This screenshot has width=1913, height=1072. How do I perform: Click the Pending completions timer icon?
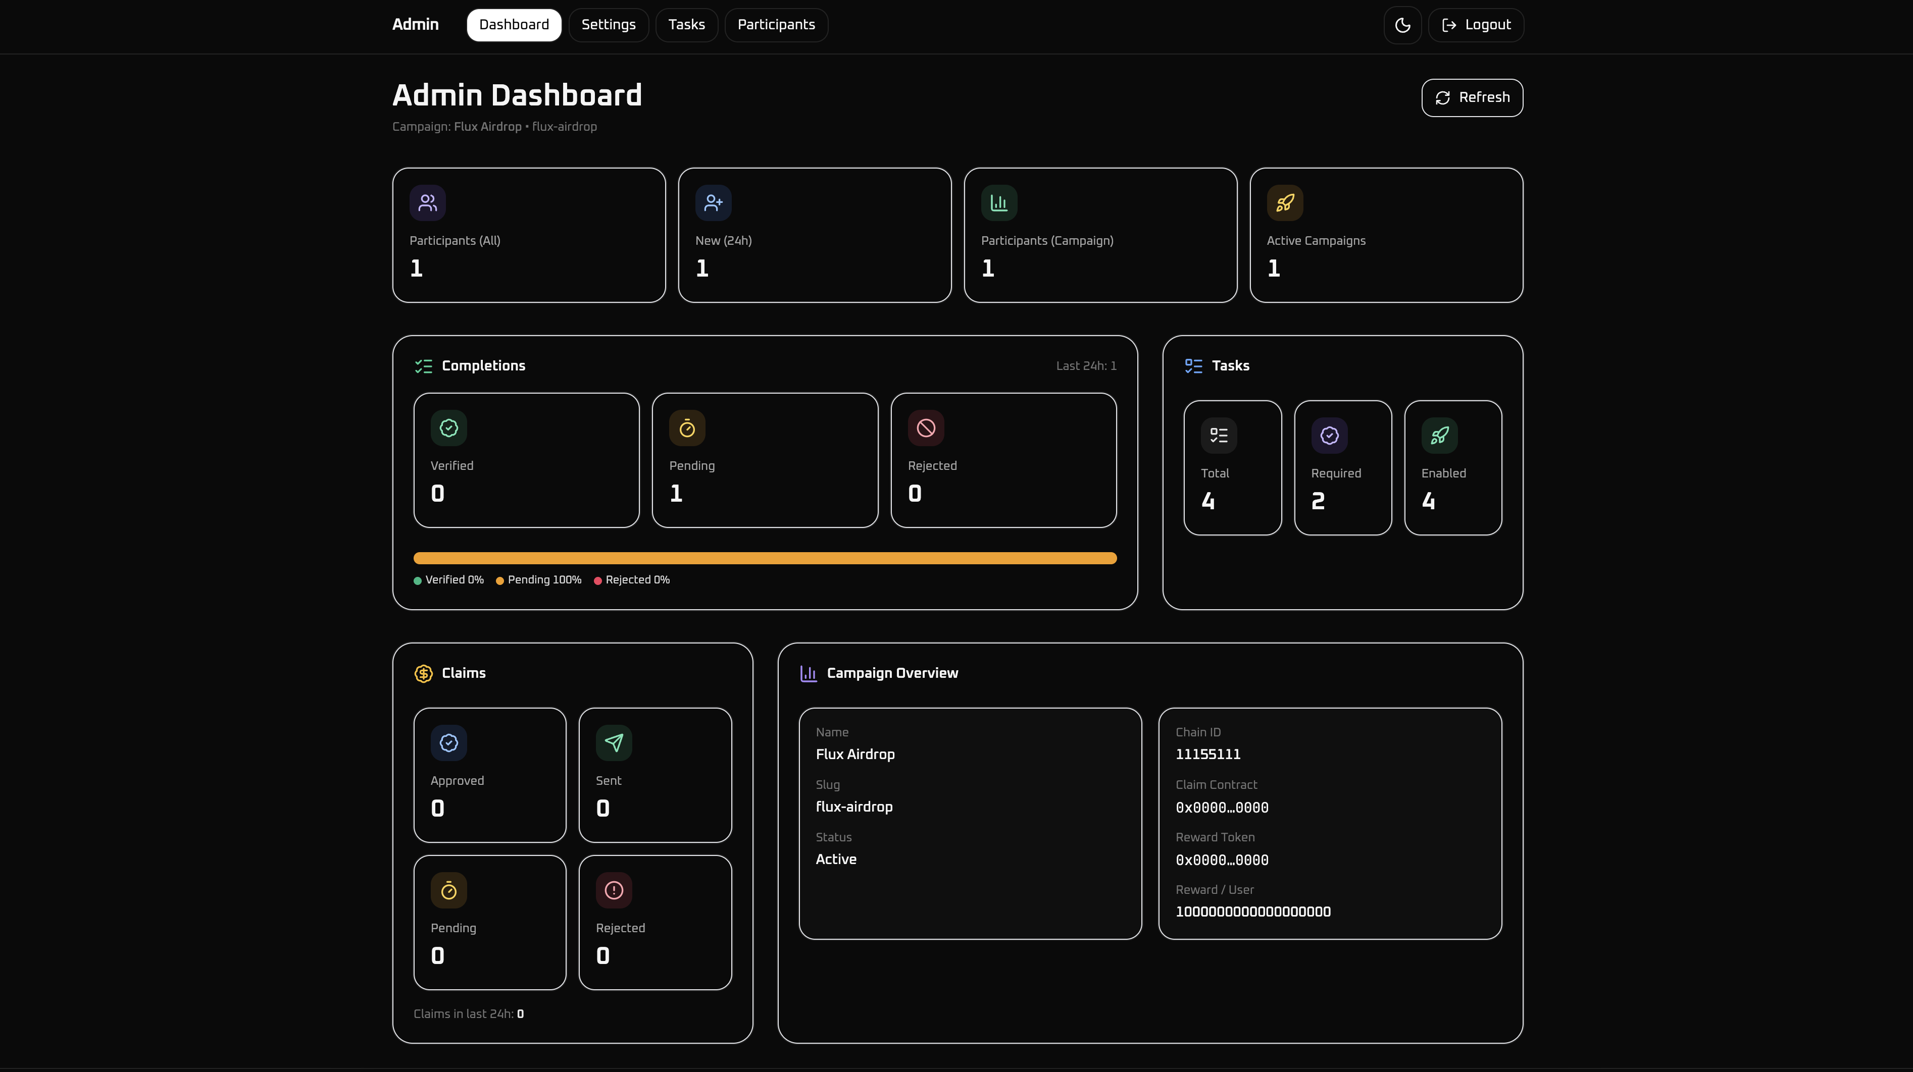coord(687,427)
